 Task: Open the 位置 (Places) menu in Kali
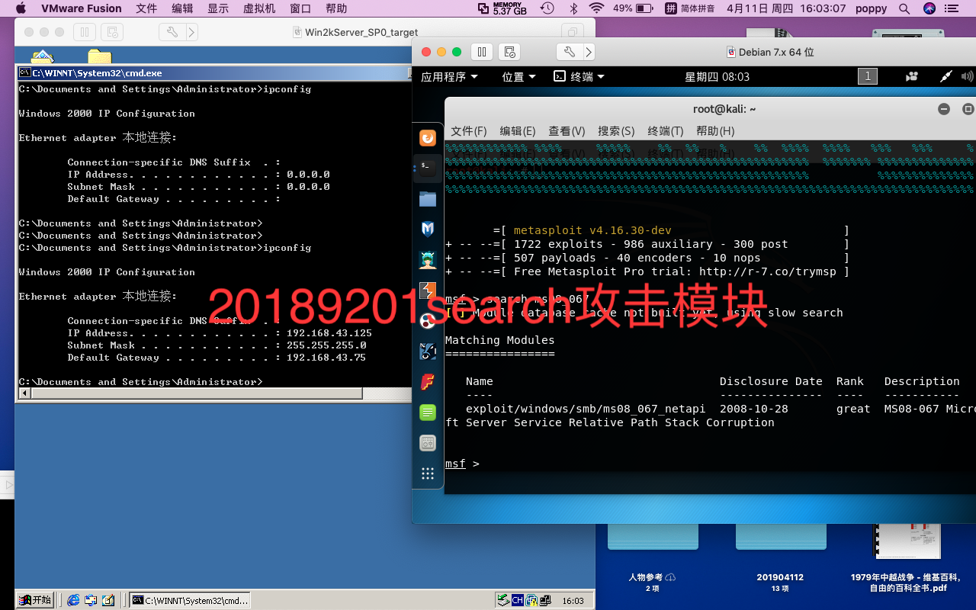(518, 76)
